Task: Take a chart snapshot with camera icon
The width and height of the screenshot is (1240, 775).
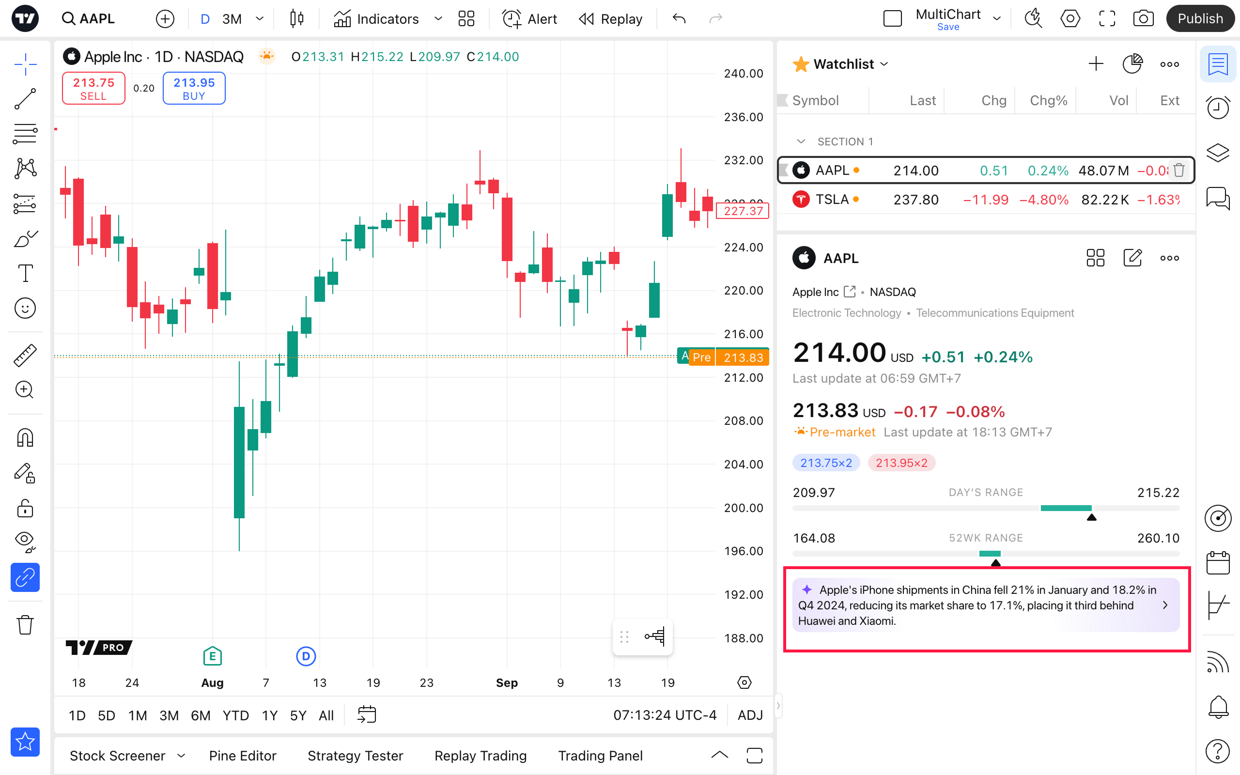Action: pos(1143,19)
